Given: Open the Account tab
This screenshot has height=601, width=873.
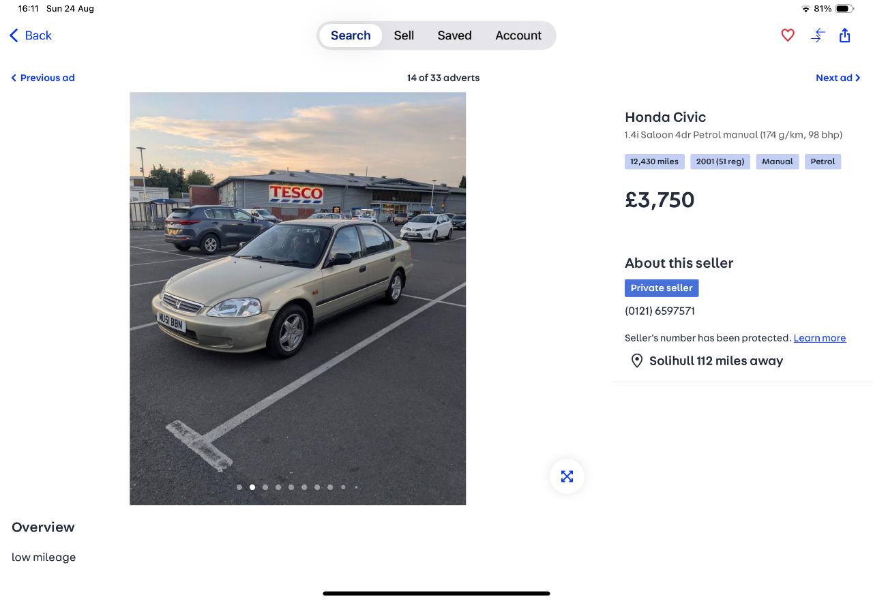Looking at the screenshot, I should click(x=518, y=35).
